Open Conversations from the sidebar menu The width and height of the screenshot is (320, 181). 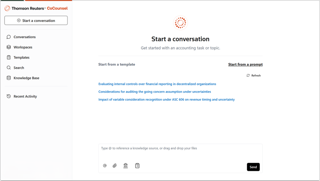click(24, 37)
